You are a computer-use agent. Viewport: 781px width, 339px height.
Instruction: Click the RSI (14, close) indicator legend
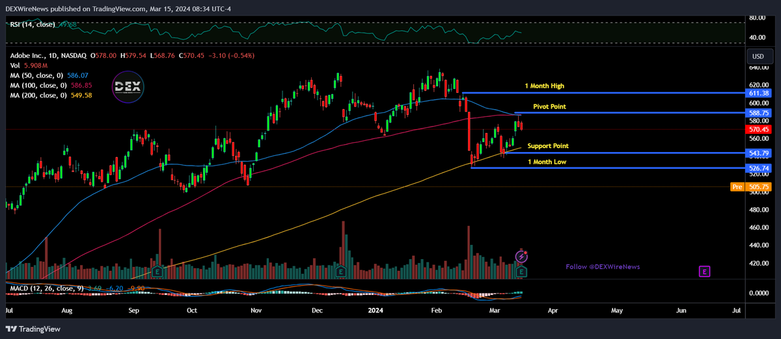pos(33,25)
